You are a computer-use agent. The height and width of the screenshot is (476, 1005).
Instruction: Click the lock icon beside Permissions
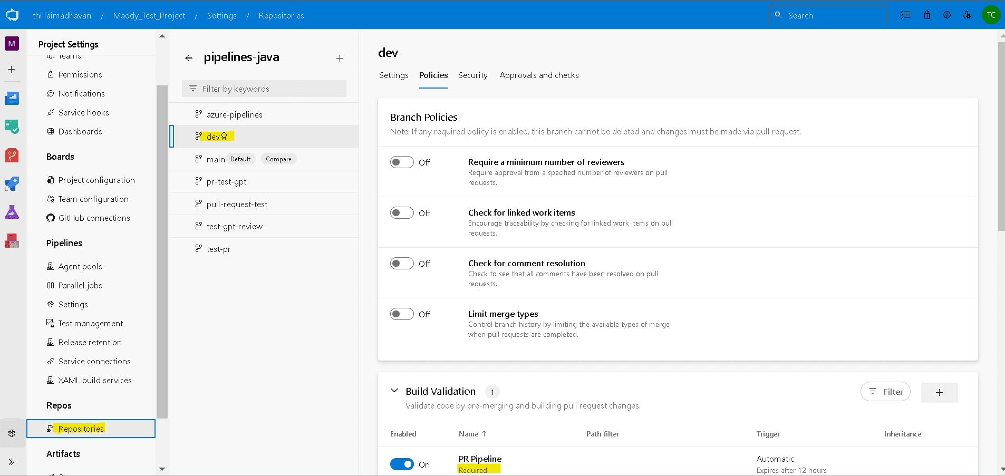click(x=51, y=74)
